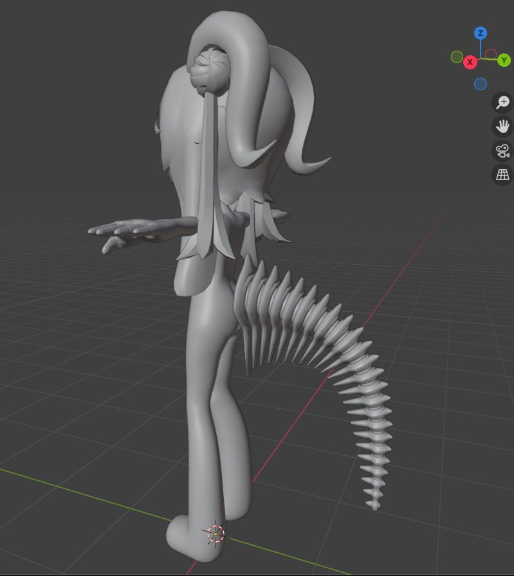Click the red X axis gizmo handle
The image size is (514, 576).
(x=470, y=62)
